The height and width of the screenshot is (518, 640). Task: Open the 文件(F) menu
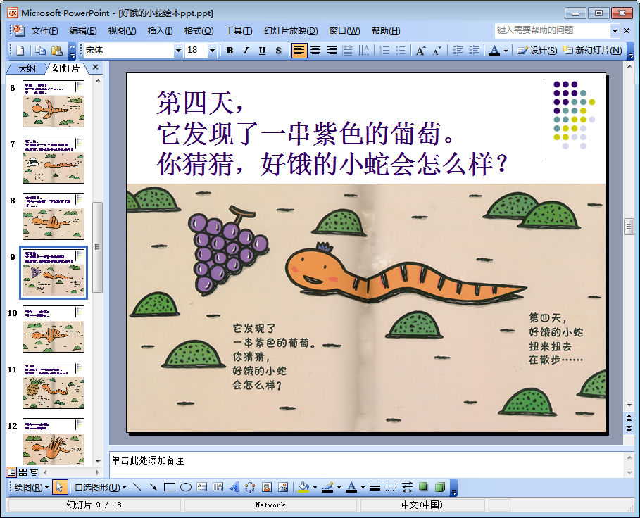click(45, 30)
